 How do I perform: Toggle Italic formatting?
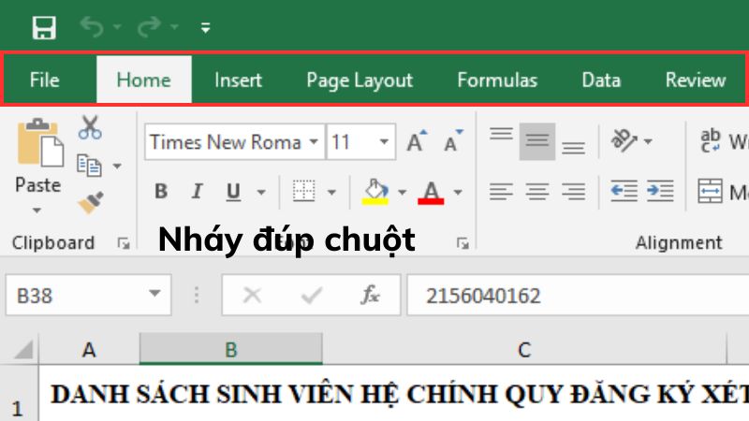(197, 192)
